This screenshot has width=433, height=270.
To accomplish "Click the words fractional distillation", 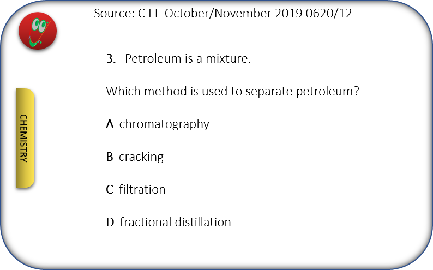I will [x=176, y=222].
